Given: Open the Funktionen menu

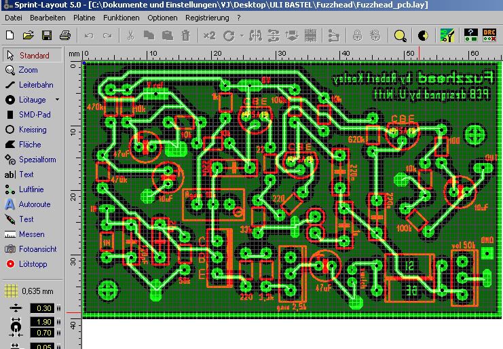Looking at the screenshot, I should [122, 18].
